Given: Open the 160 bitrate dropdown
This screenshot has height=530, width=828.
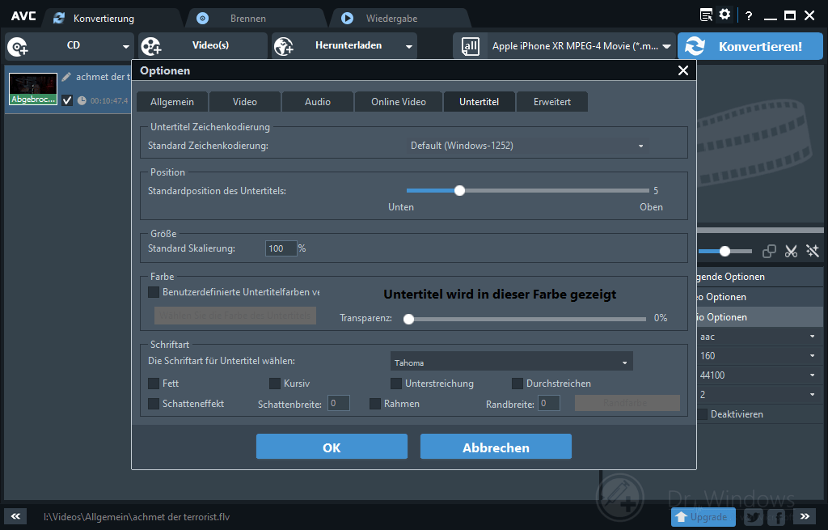Looking at the screenshot, I should tap(760, 356).
